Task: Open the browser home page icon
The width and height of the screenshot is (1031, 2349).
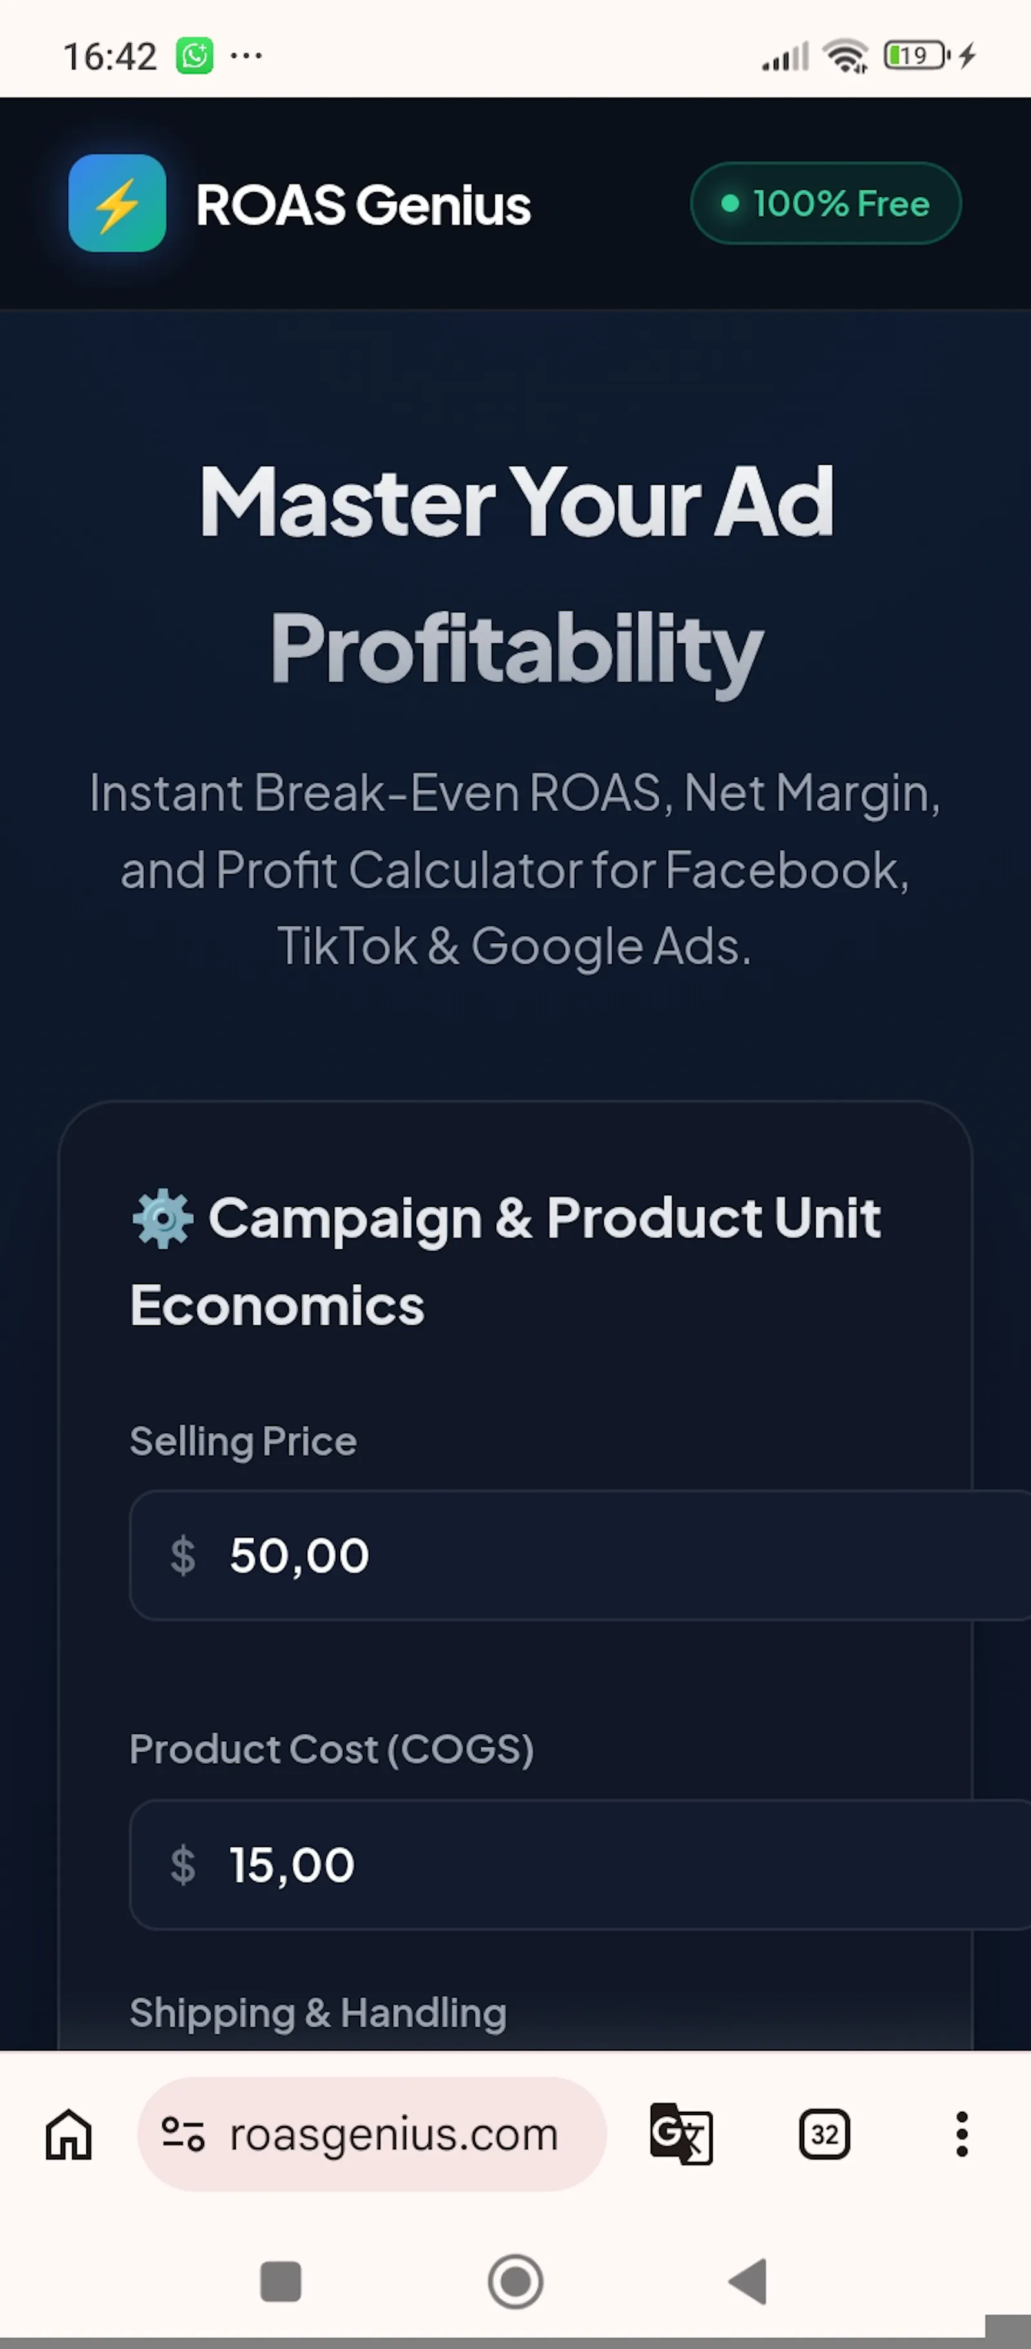Action: coord(70,2135)
